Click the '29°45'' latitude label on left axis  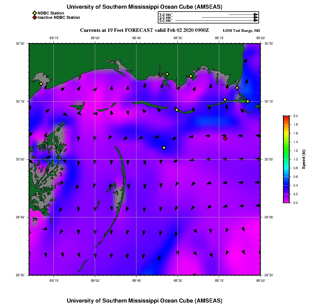point(20,217)
